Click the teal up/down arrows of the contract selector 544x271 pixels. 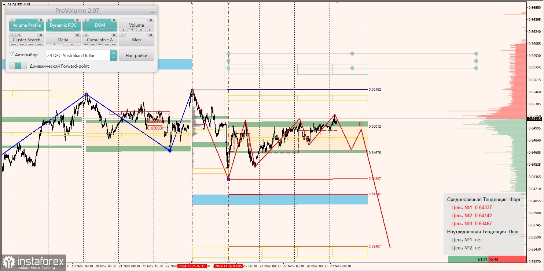click(x=114, y=55)
